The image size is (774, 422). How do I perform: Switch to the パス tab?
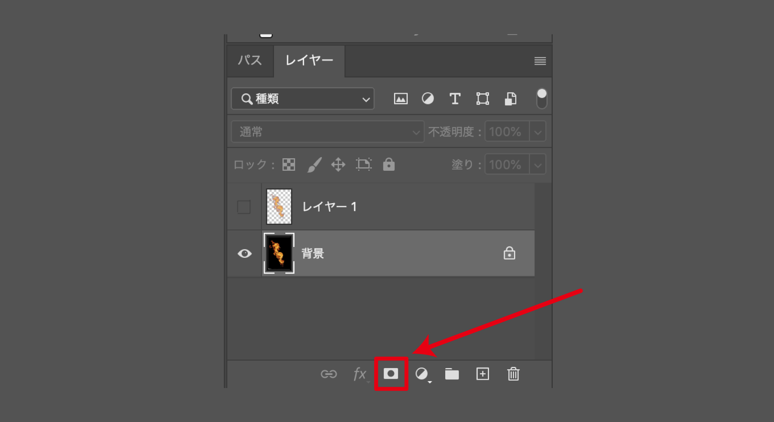pyautogui.click(x=250, y=60)
